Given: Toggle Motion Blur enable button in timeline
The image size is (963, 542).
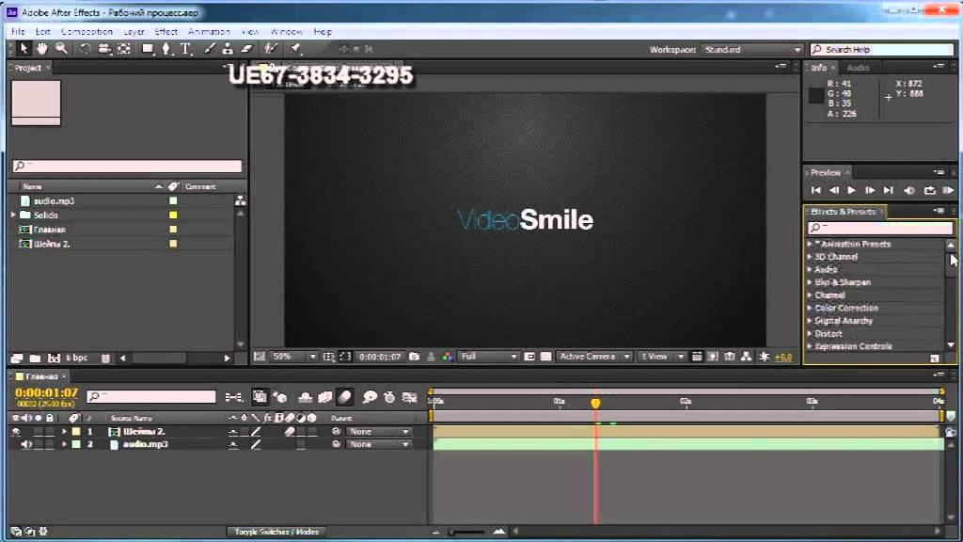Looking at the screenshot, I should 345,397.
